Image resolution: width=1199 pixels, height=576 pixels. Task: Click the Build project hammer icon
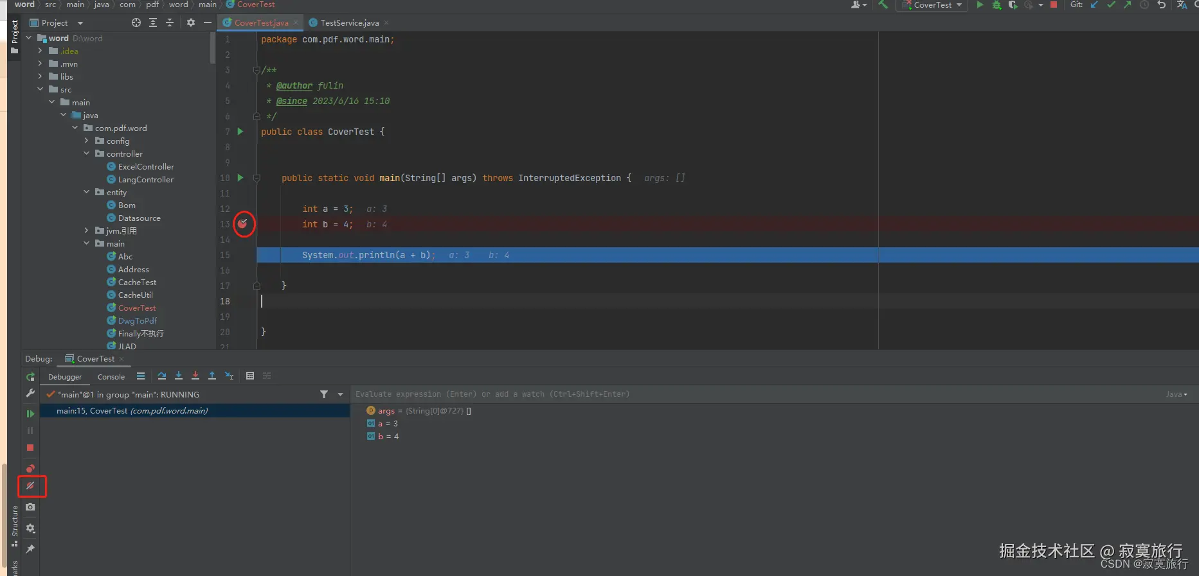point(883,4)
